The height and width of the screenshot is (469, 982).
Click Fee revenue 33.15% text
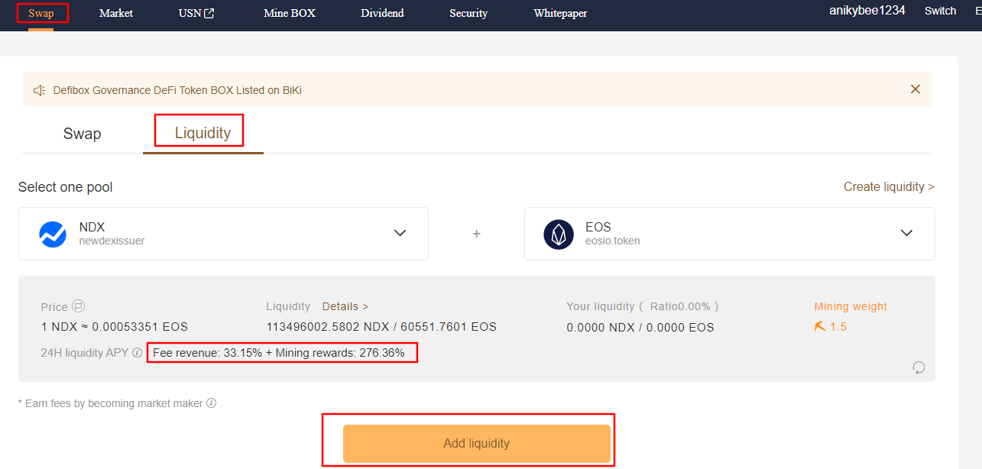(208, 353)
